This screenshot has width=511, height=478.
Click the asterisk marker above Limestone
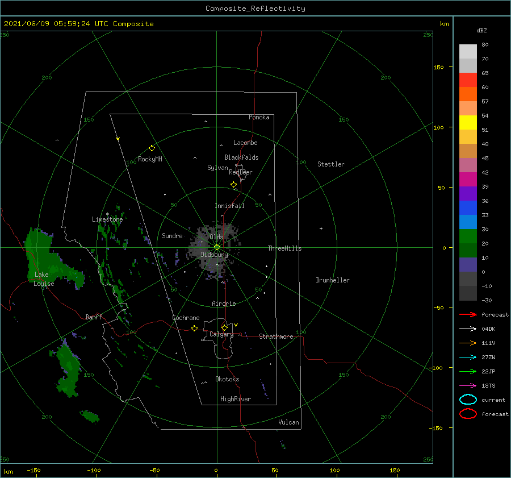pyautogui.click(x=107, y=214)
